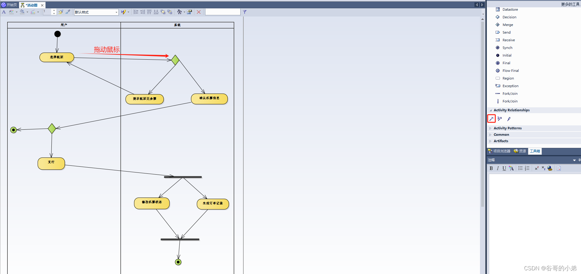The image size is (581, 274).
Task: Pick the Initial node tool
Action: pos(504,55)
